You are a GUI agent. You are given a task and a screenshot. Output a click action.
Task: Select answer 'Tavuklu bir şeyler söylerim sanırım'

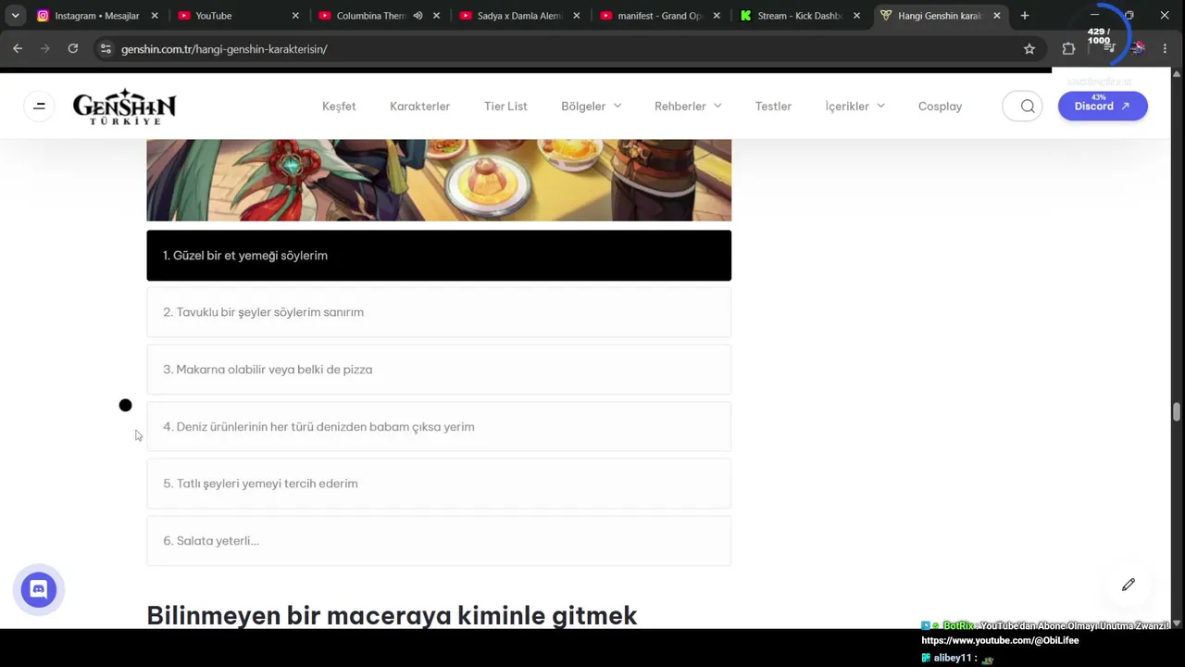tap(439, 312)
